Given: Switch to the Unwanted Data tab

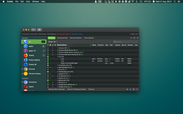Looking at the screenshot, I should coord(62,38).
